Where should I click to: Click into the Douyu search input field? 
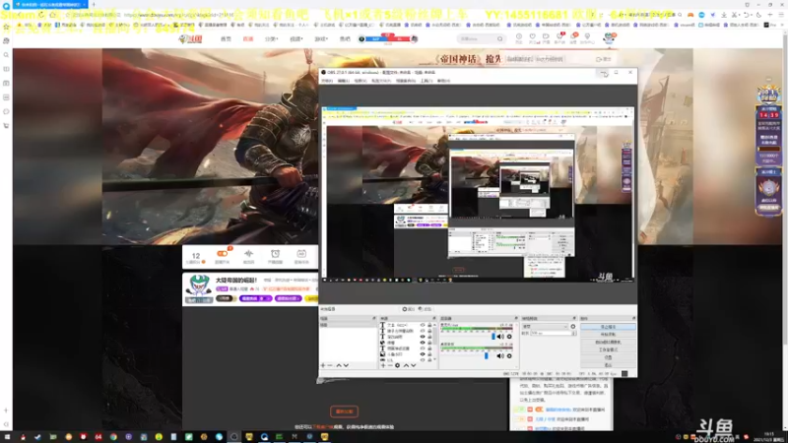[x=477, y=38]
